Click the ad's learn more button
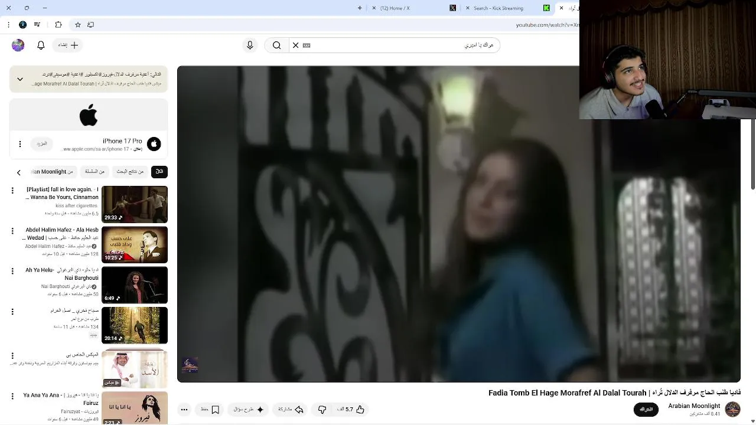Screen dimensions: 756x425 point(41,144)
